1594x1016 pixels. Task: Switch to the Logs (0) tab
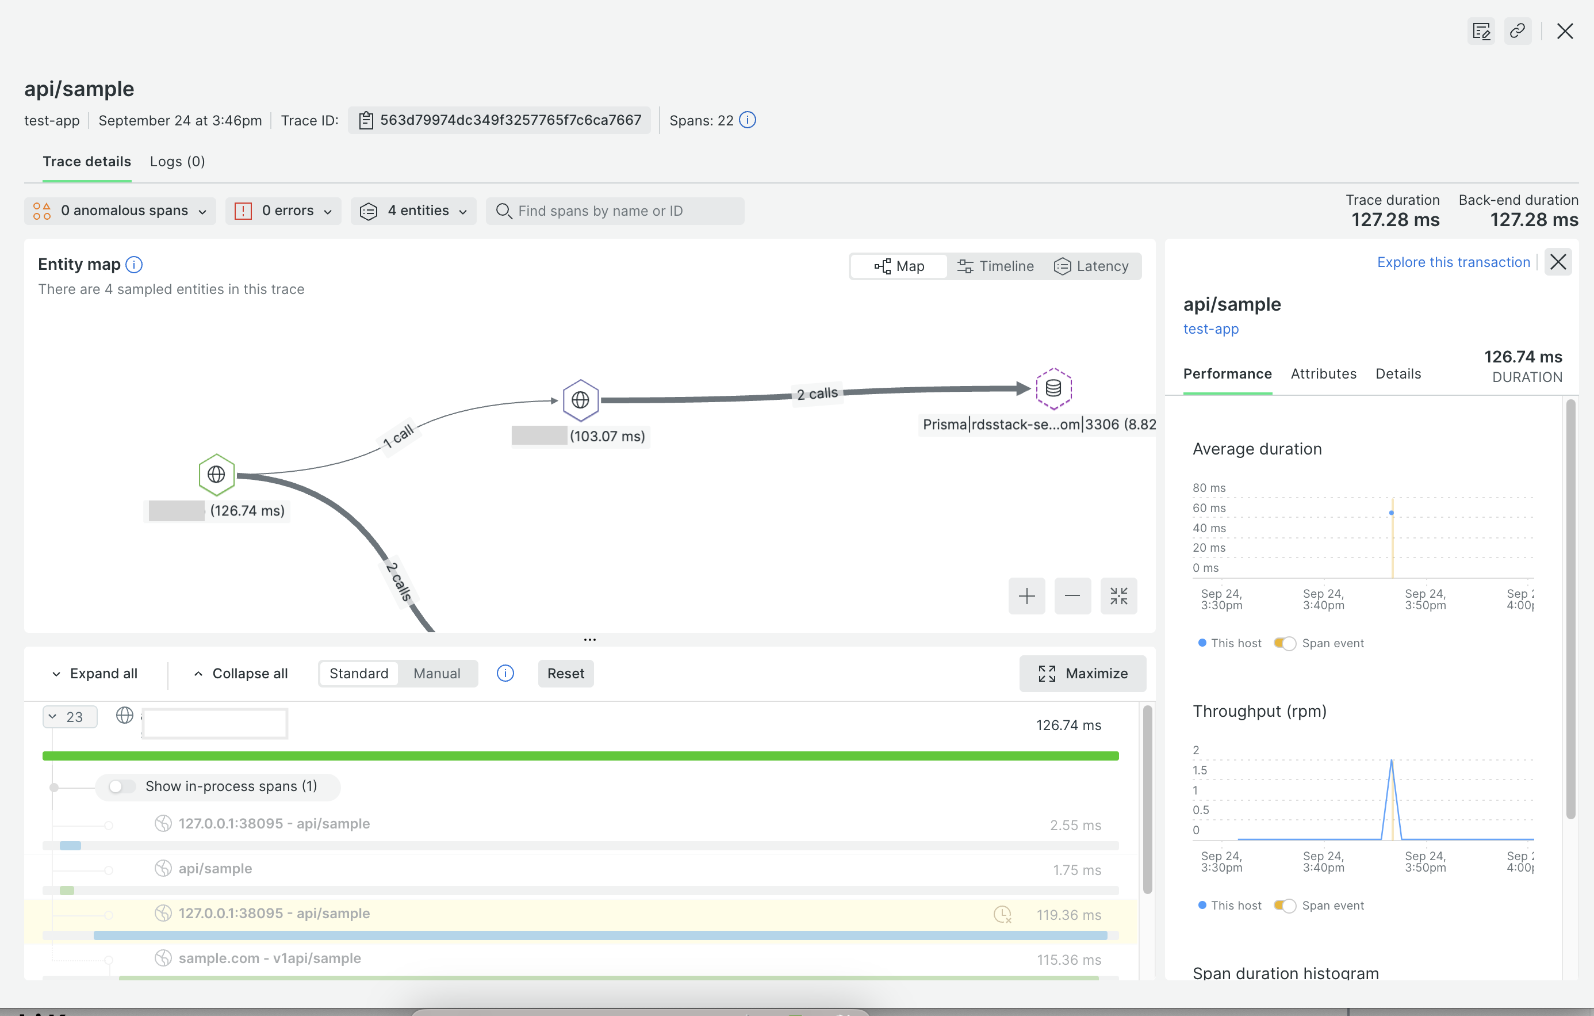(178, 162)
